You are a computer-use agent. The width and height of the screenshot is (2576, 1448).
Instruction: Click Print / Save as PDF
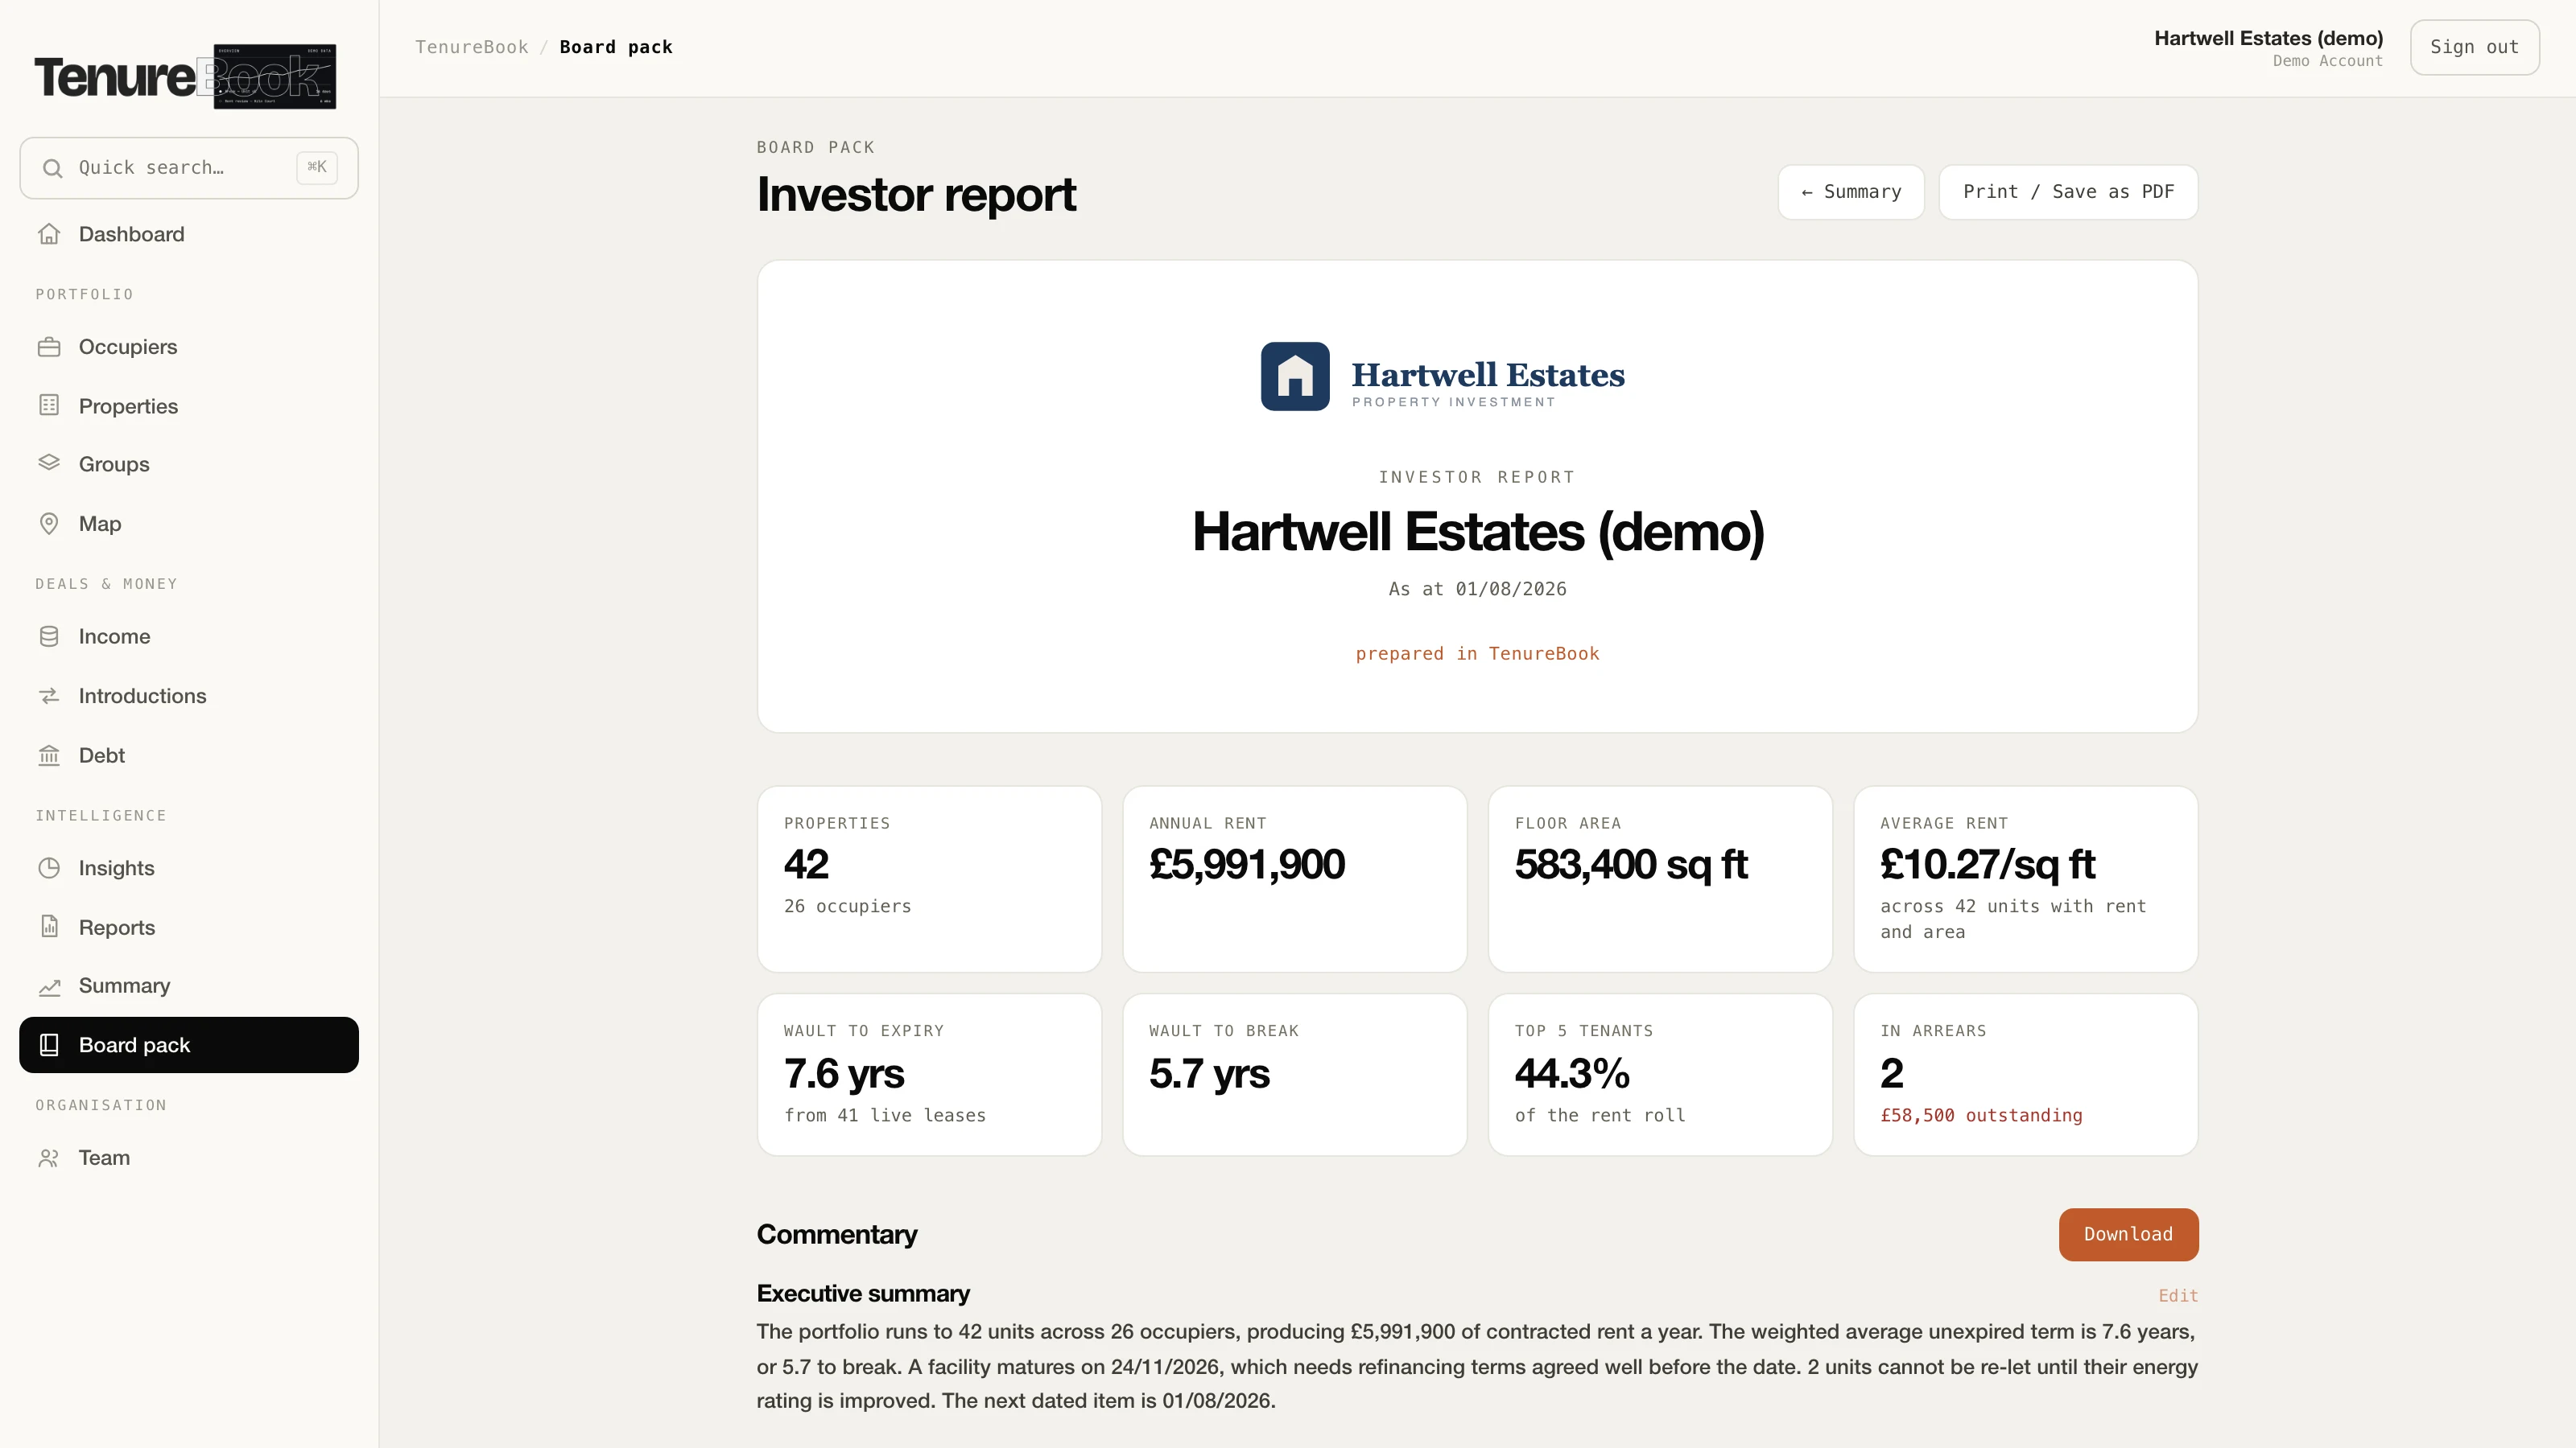2068,192
